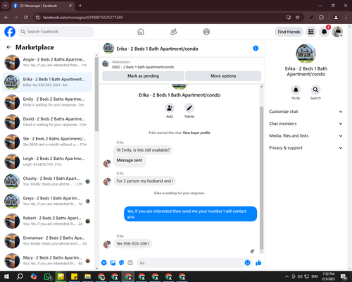This screenshot has width=352, height=282.
Task: Open conversation information blue icon
Action: point(256,49)
